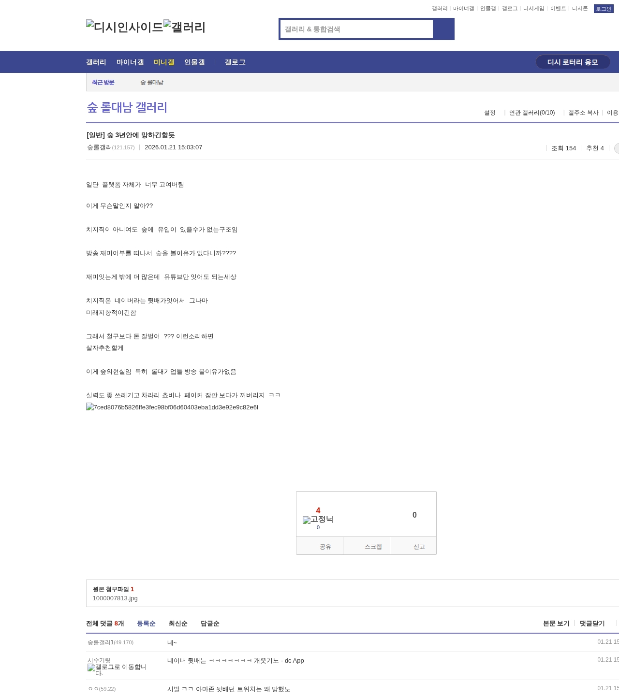Type in the gallery search field

tap(357, 29)
